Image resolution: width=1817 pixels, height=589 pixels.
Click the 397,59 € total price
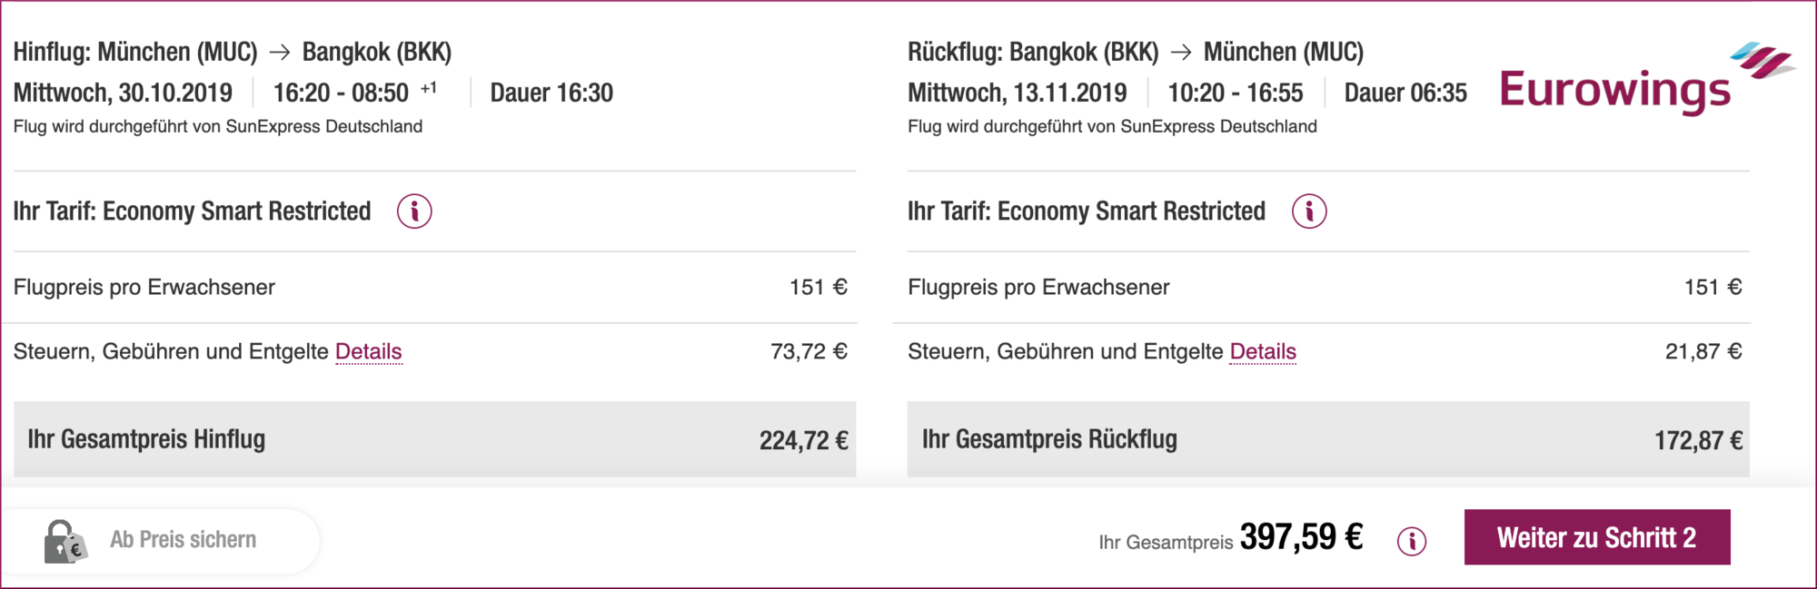1301,537
